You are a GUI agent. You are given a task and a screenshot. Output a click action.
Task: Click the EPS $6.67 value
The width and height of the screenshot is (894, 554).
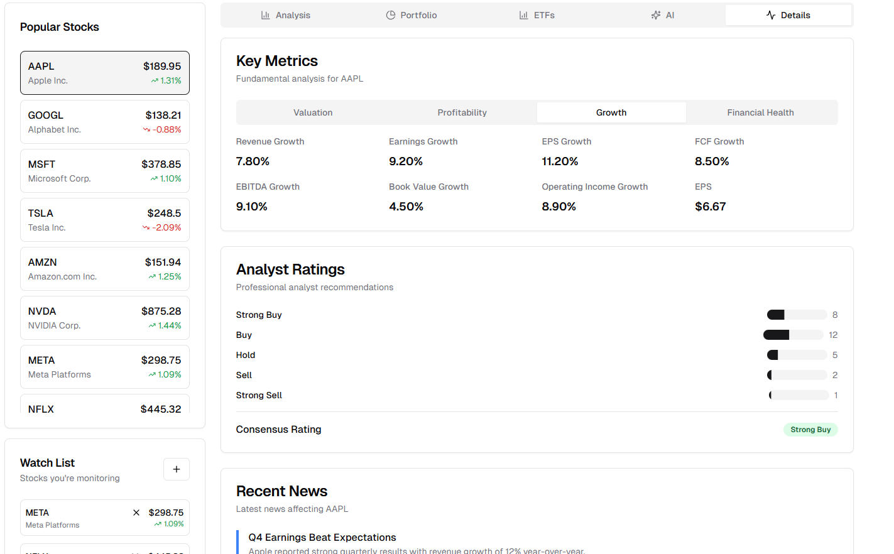pyautogui.click(x=711, y=207)
